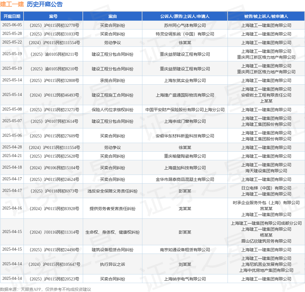This screenshot has width=305, height=292.
Task: Click plaintiff 南京如通设备租赁有限公司
Action: pos(185,250)
